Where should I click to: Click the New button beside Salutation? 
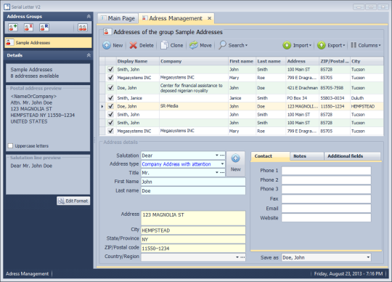click(x=235, y=163)
